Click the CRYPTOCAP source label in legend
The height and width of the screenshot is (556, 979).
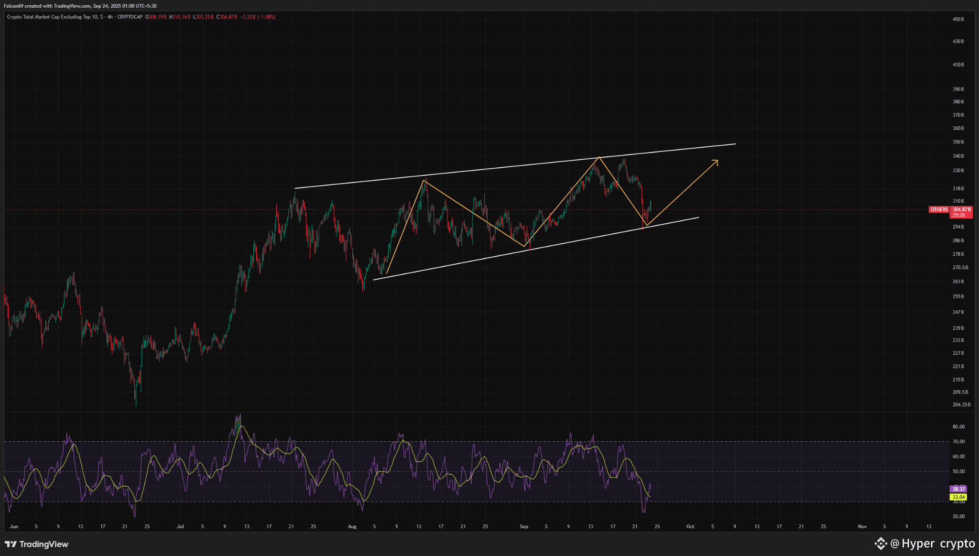coord(130,17)
